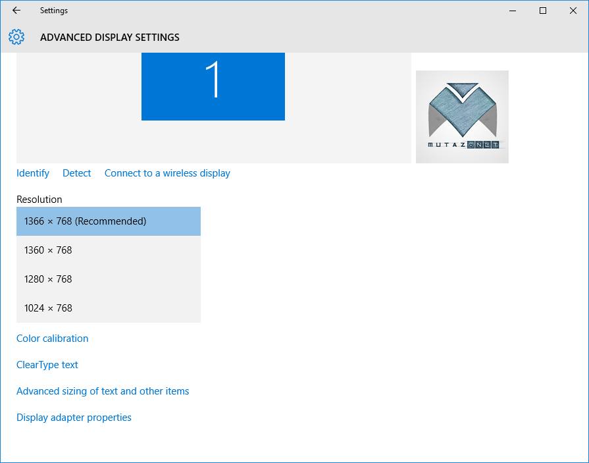Click the Identify link
This screenshot has height=463, width=589.
coord(33,173)
